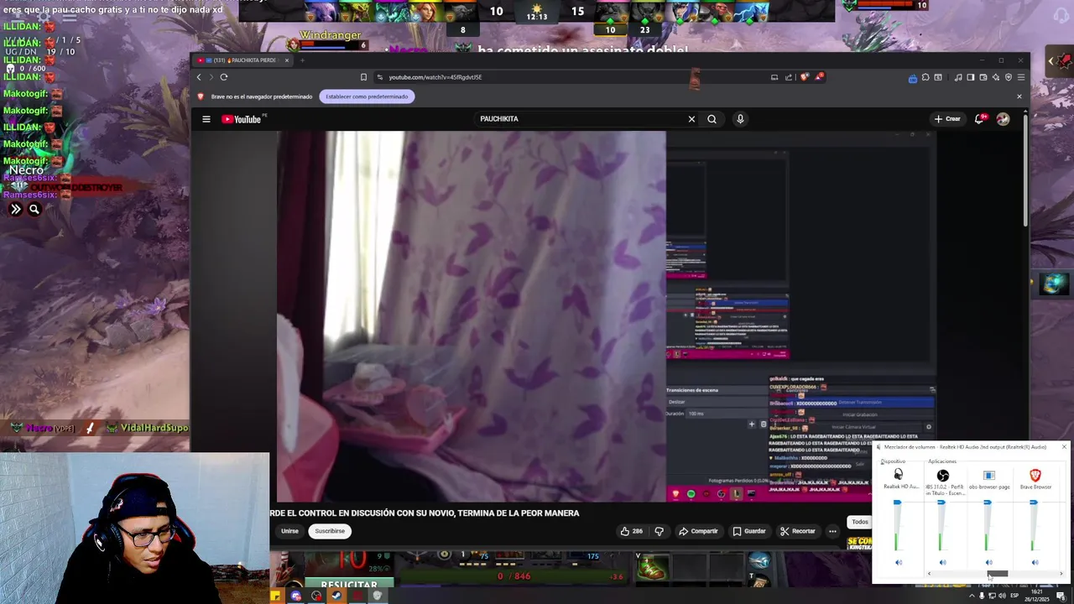This screenshot has width=1074, height=604.
Task: Click the obs-browser-page icon in mixer
Action: point(989,476)
